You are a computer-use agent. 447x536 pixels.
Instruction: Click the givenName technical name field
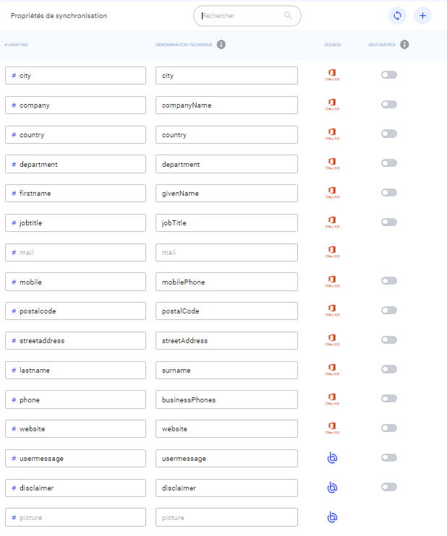(x=226, y=194)
